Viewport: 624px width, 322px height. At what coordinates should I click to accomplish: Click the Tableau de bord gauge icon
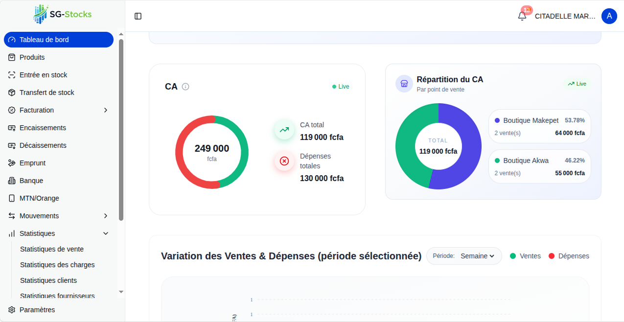click(12, 40)
